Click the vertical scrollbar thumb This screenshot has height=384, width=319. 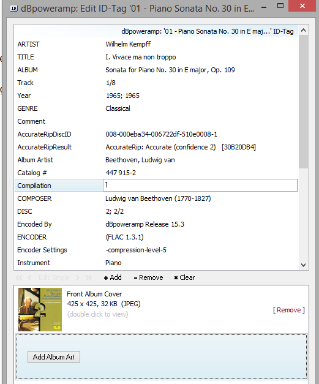coord(303,102)
